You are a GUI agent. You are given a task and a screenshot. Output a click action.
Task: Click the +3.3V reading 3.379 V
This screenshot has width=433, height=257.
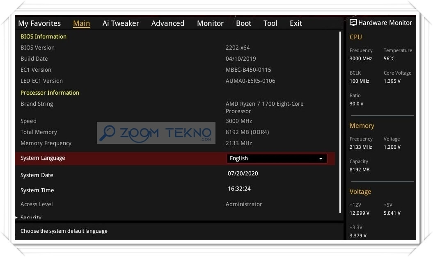(358, 236)
